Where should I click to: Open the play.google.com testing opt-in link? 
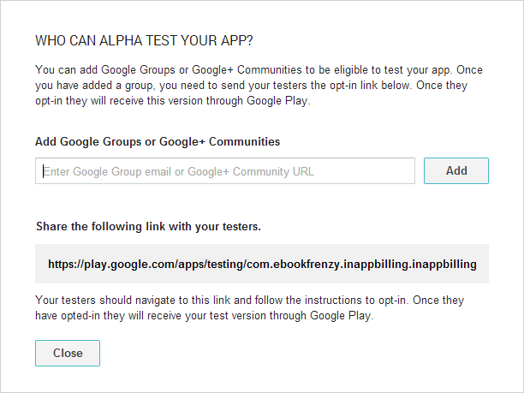[262, 265]
